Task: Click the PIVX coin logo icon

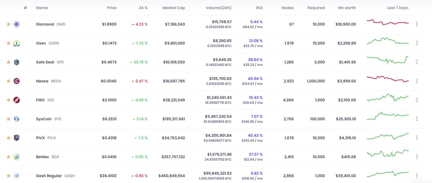Action: (17, 138)
